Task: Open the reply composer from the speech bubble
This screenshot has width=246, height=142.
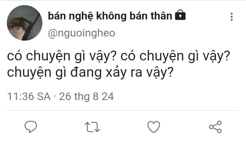Action: [x=31, y=127]
